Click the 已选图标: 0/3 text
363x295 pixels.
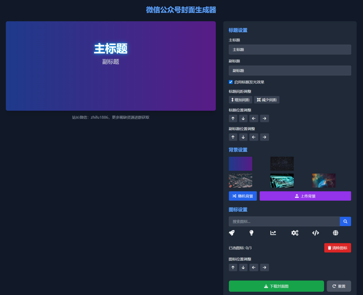point(240,248)
